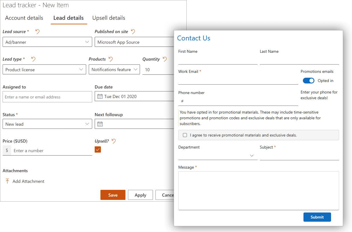352x232 pixels.
Task: Click the Assigned to name input field
Action: coord(47,97)
